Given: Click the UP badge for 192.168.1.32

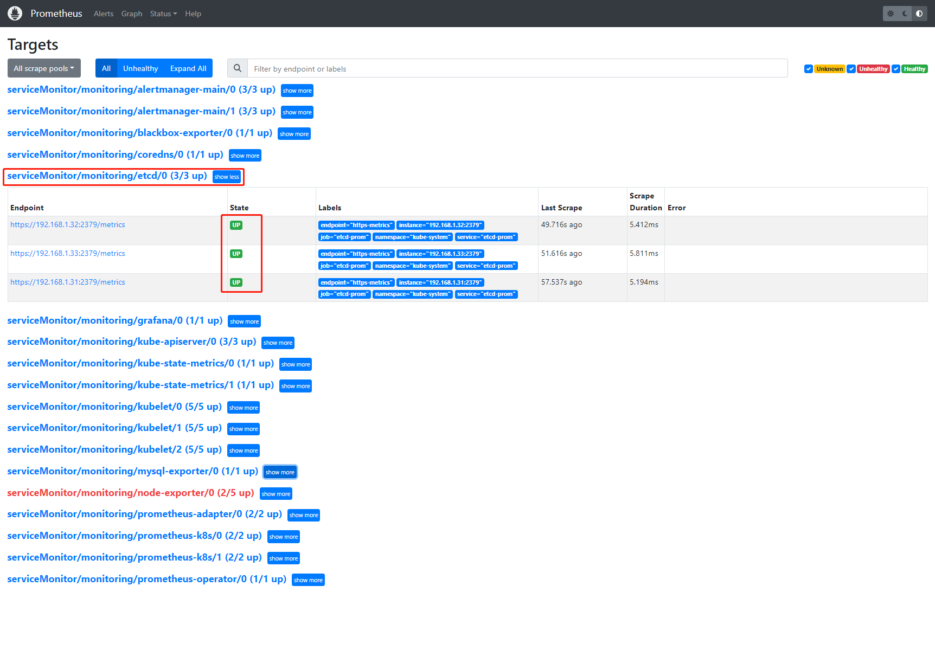Looking at the screenshot, I should pyautogui.click(x=236, y=225).
